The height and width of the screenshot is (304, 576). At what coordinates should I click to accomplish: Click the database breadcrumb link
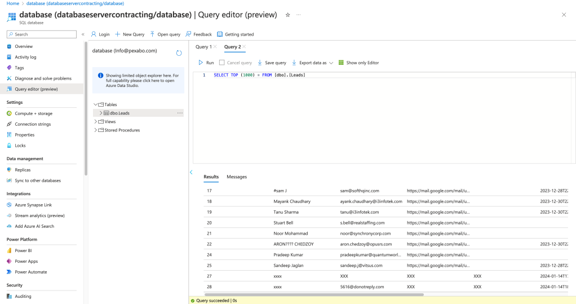(x=75, y=3)
